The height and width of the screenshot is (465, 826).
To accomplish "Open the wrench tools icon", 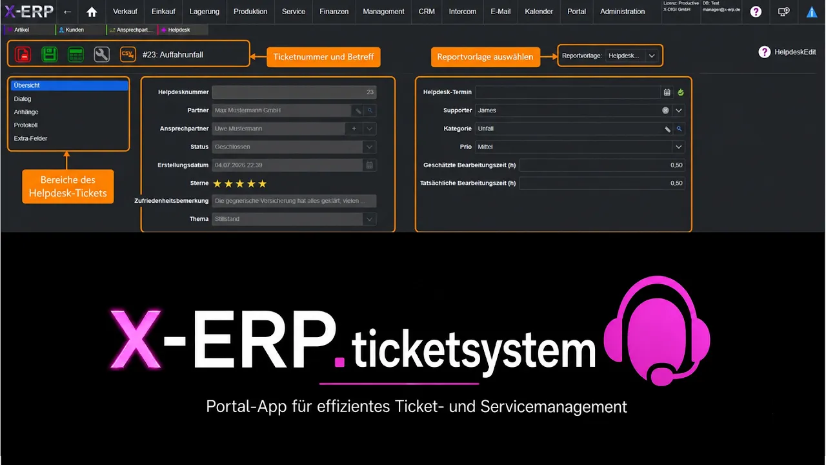I will (x=102, y=55).
